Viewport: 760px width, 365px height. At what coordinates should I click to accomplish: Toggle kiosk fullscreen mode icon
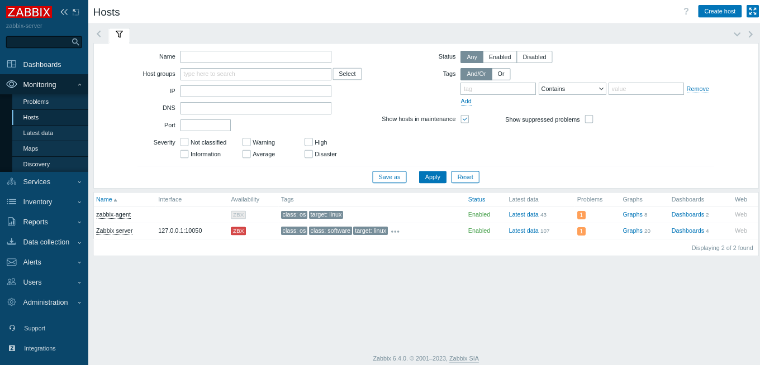point(752,11)
